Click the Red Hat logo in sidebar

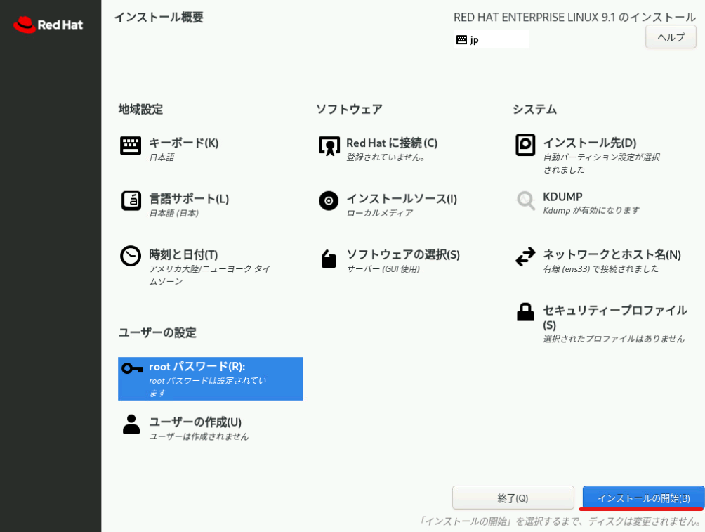(48, 25)
